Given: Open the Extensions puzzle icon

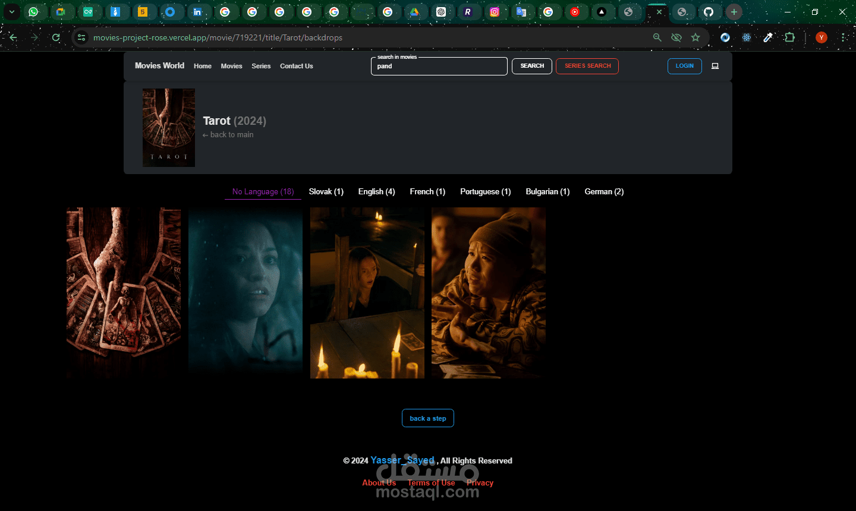Looking at the screenshot, I should pos(789,37).
